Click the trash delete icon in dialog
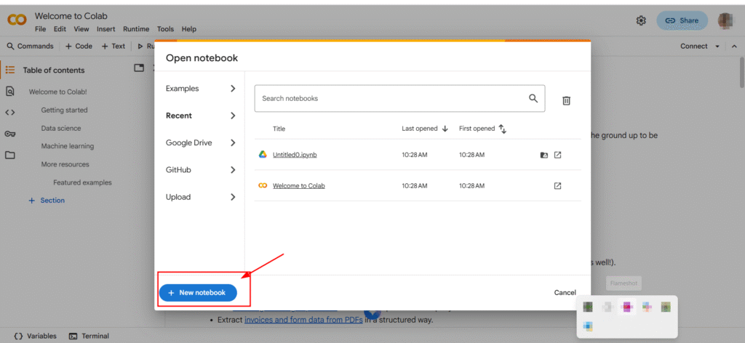745x343 pixels. (566, 100)
